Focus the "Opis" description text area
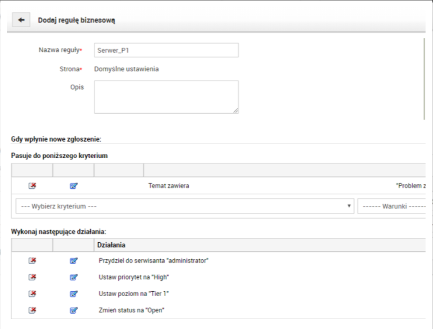Viewport: 433px width, 329px height. click(166, 97)
